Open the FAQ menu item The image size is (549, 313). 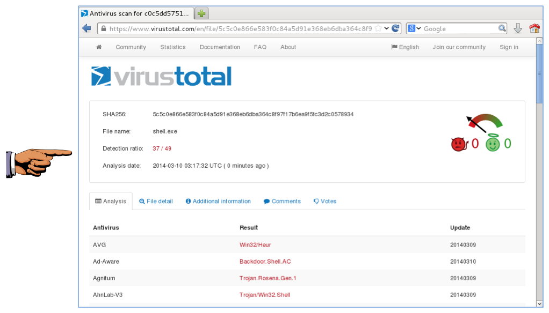coord(260,47)
